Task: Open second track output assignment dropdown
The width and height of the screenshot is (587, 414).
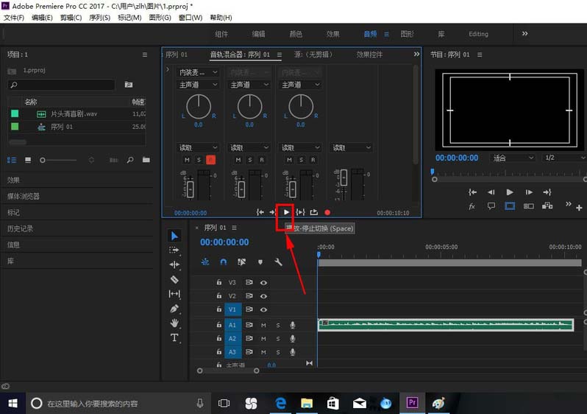Action: point(249,85)
